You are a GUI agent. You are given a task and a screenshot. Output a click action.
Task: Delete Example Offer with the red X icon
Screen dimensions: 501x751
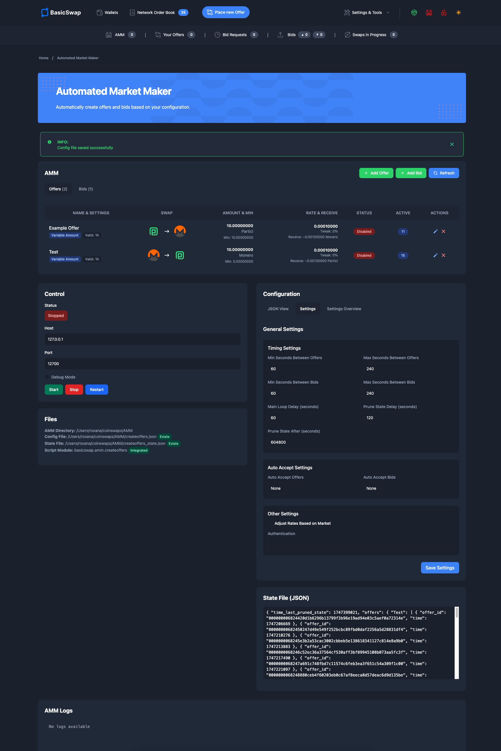tap(443, 231)
